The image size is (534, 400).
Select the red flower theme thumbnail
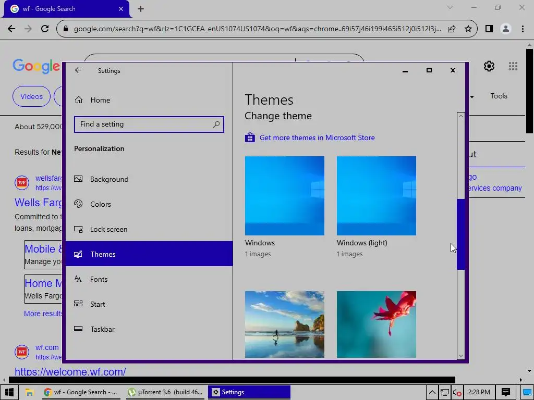[377, 324]
